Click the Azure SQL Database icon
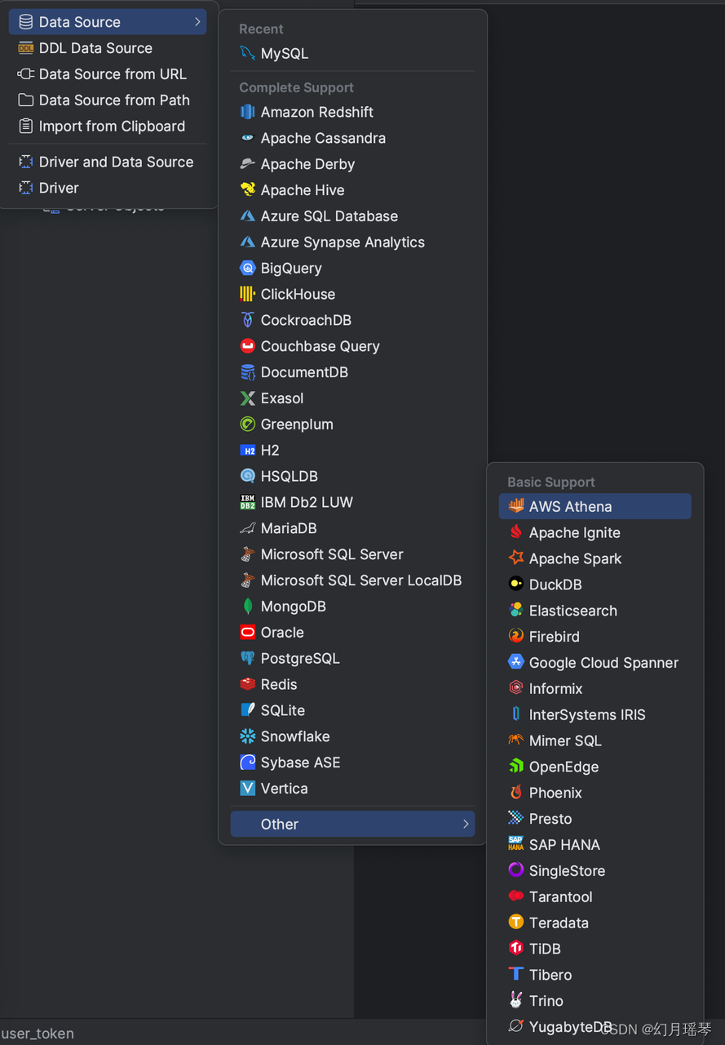725x1045 pixels. pos(248,216)
